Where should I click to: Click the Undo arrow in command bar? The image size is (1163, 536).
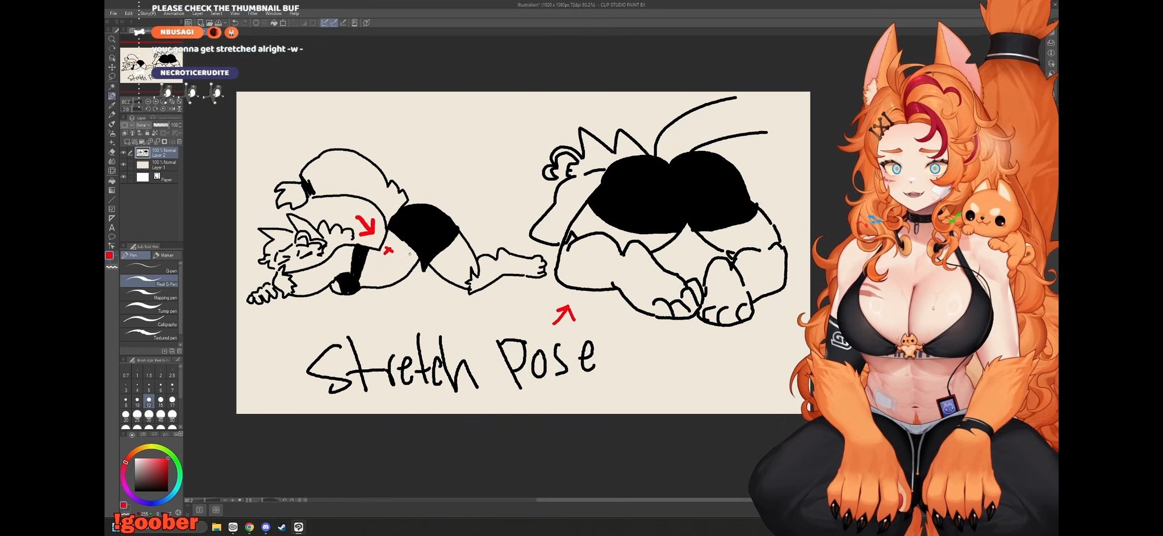click(x=235, y=23)
